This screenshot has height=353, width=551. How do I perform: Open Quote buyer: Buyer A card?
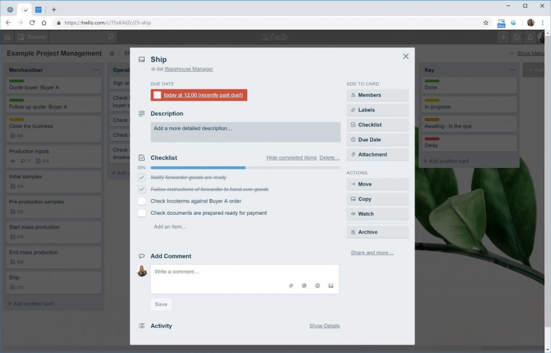(53, 86)
